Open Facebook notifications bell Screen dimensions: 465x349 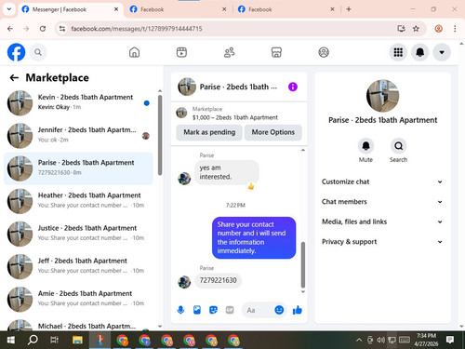(419, 52)
